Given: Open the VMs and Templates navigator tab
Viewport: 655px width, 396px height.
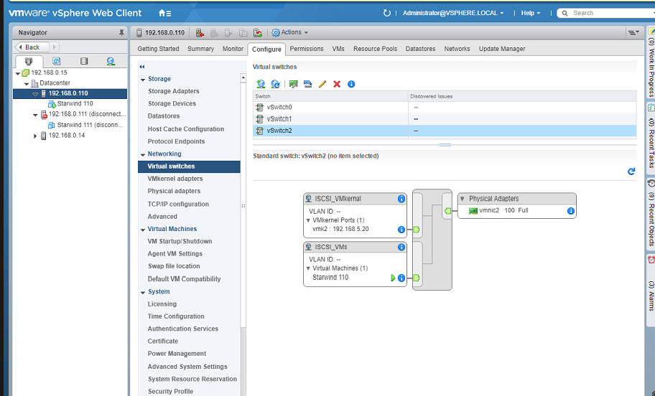Looking at the screenshot, I should [57, 62].
